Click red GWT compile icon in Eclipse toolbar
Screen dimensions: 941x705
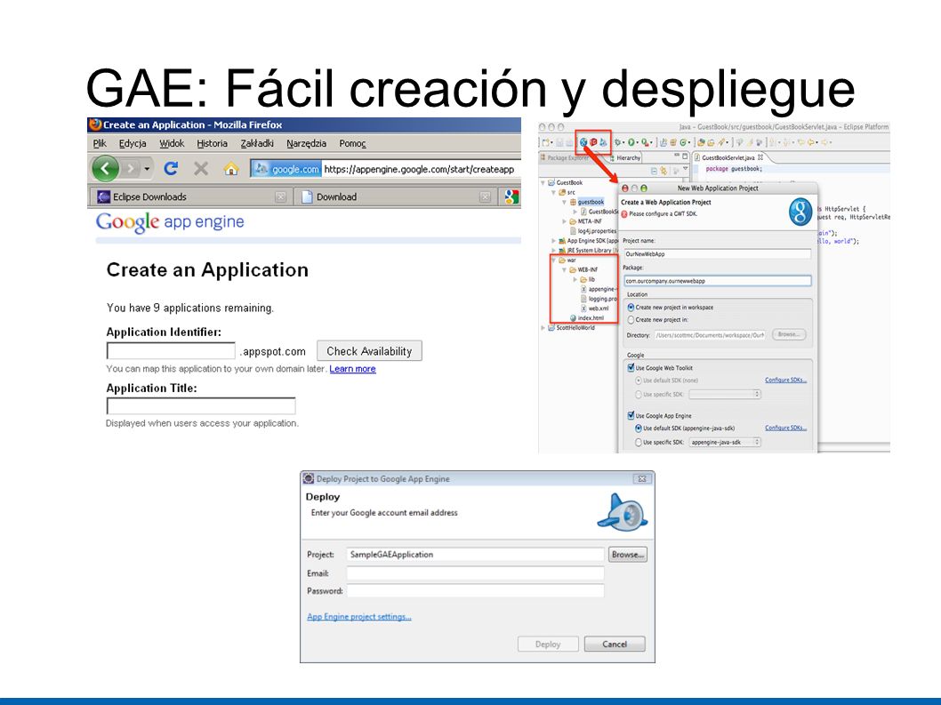[593, 142]
